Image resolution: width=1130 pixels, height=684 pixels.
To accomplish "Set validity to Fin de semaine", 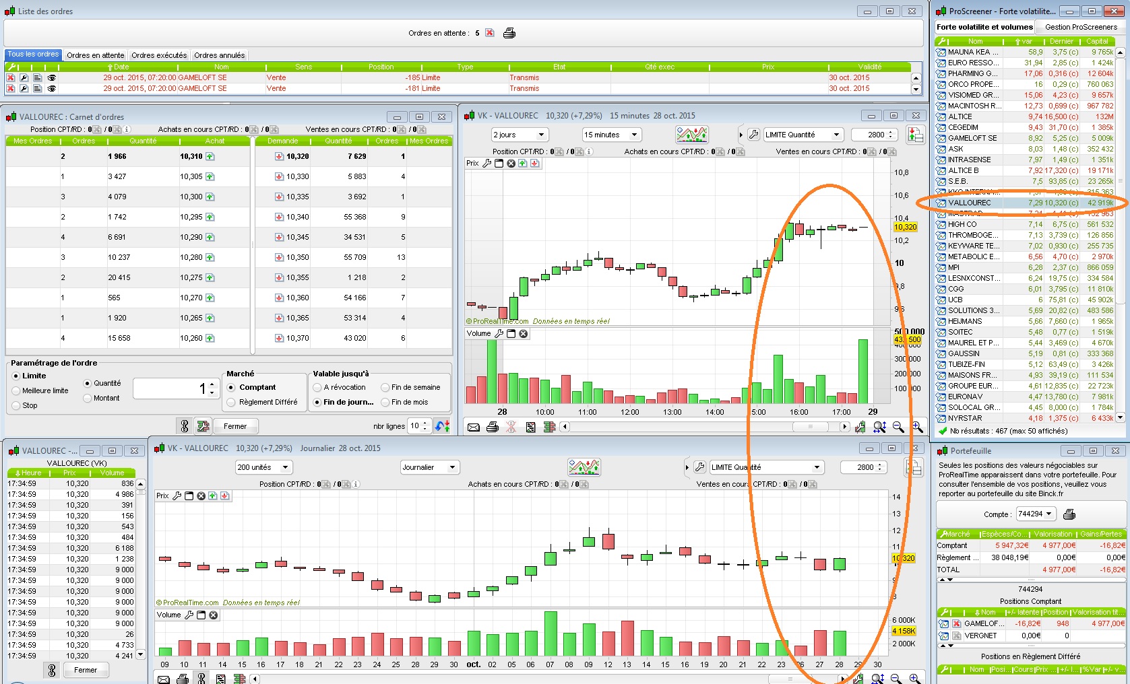I will pyautogui.click(x=385, y=387).
